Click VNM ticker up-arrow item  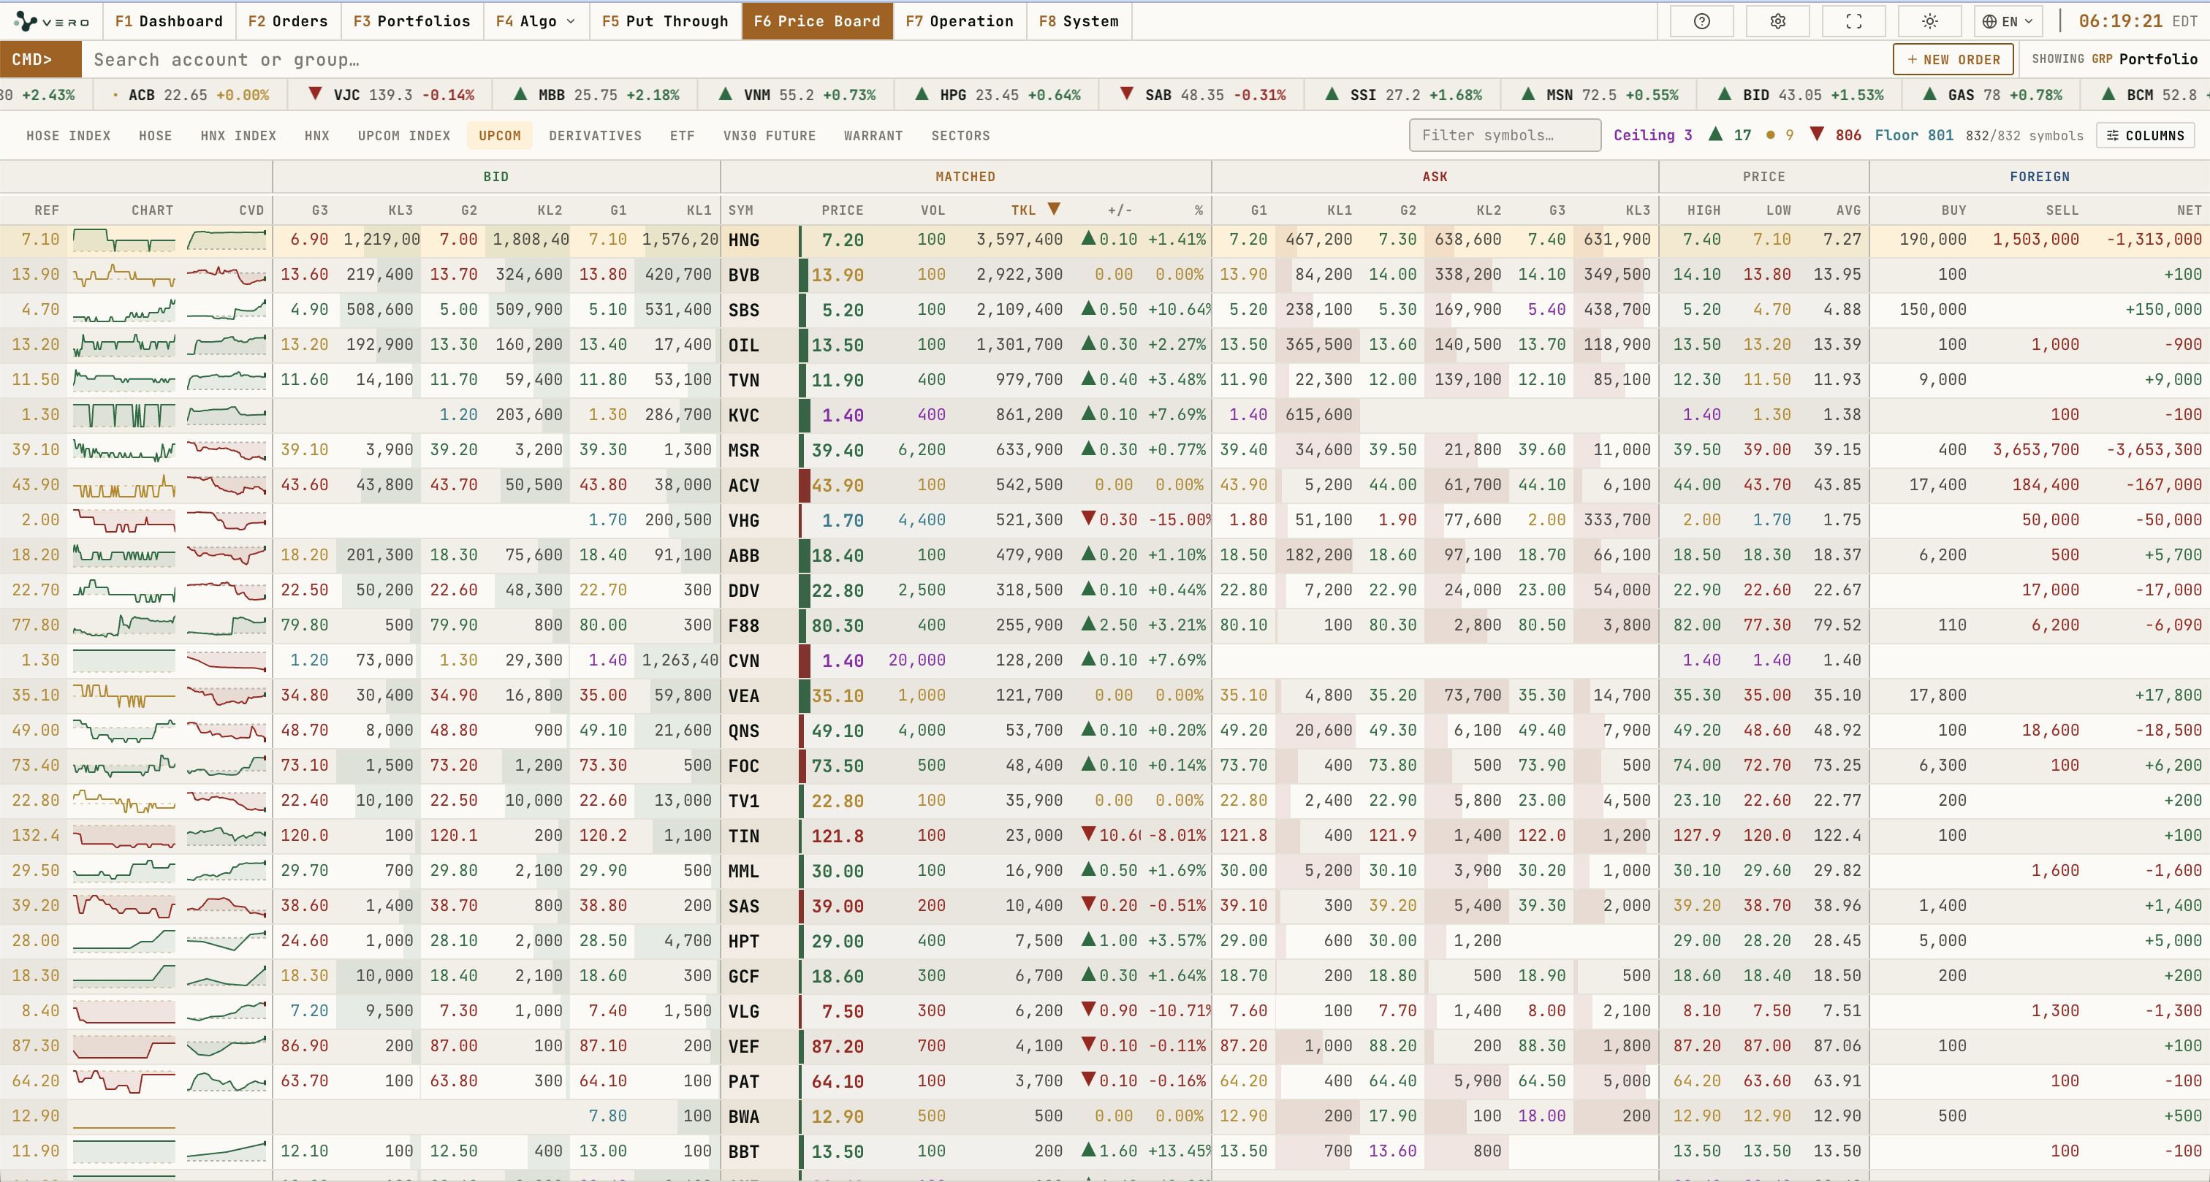coord(797,94)
